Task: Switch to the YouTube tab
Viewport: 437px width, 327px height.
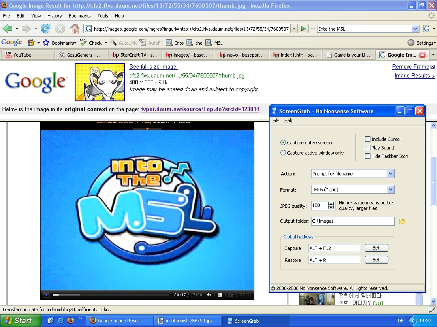Action: click(x=27, y=55)
